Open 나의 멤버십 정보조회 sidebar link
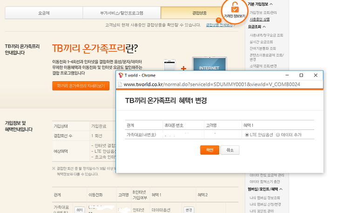This screenshot has width=349, height=213. pos(265,198)
